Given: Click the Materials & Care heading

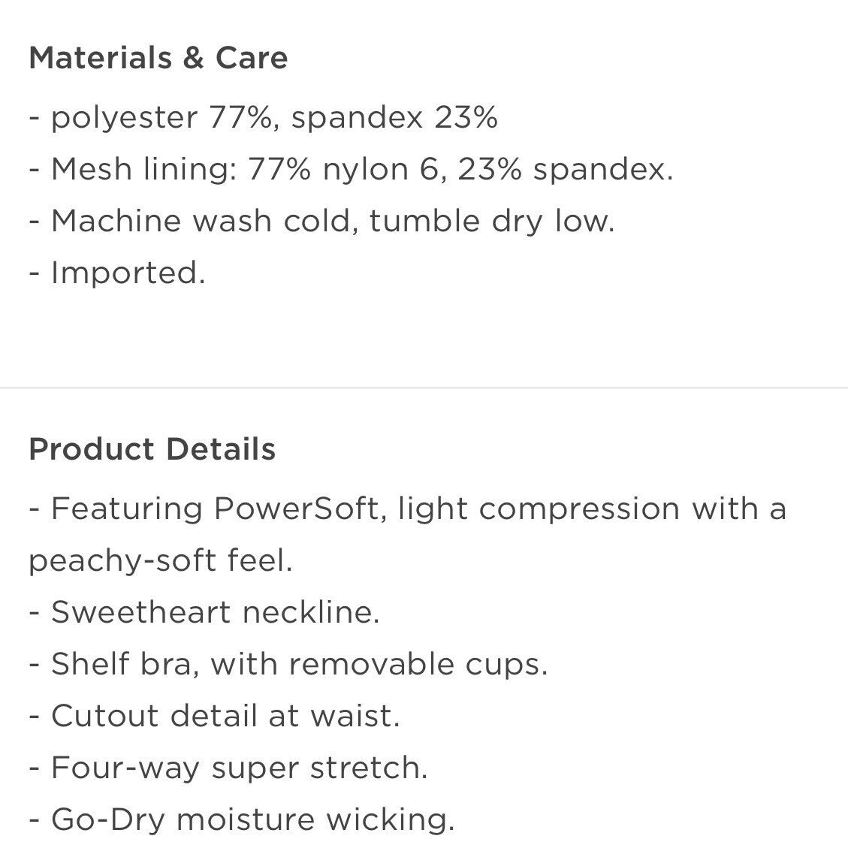Looking at the screenshot, I should click(158, 59).
